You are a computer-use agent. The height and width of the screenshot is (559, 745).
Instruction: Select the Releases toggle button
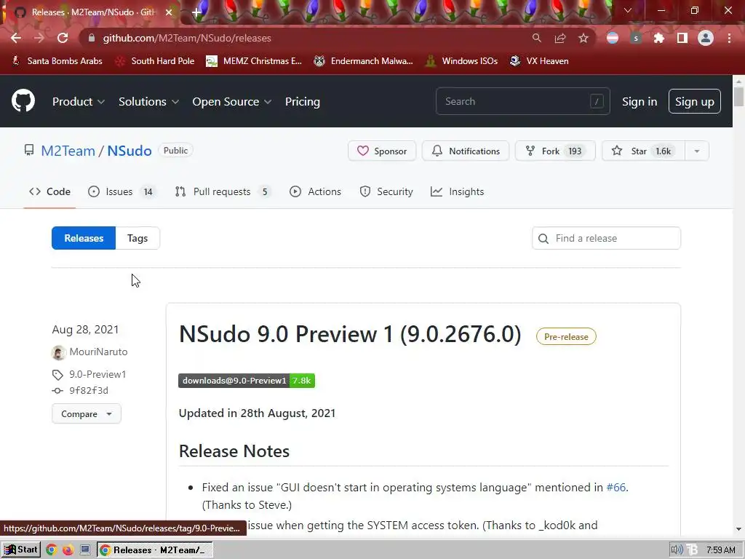click(84, 238)
